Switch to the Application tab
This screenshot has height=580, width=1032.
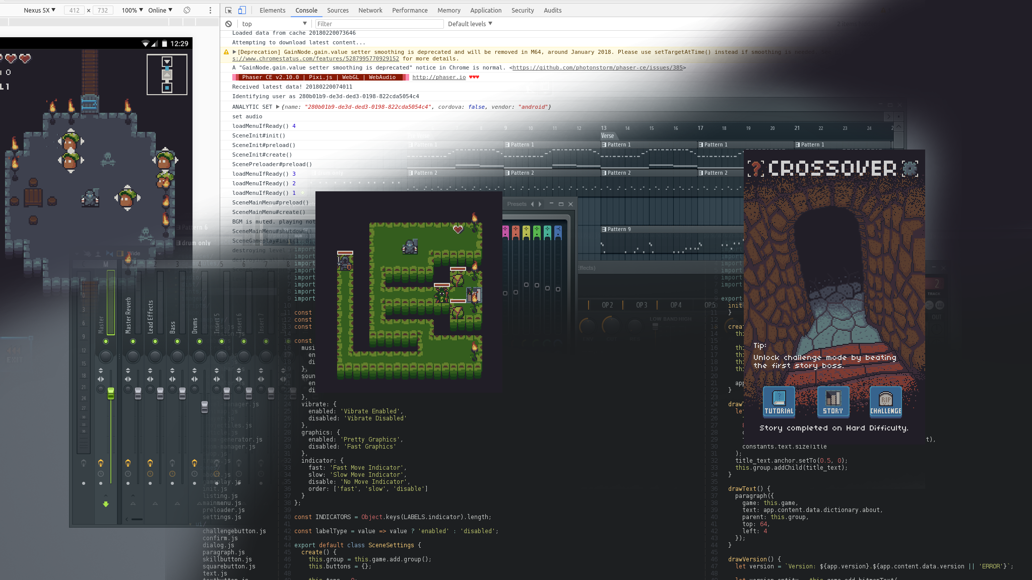(486, 10)
